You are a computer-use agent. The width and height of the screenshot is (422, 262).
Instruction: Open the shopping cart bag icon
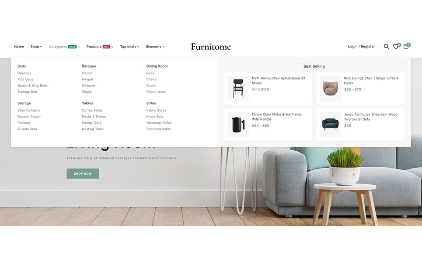point(406,46)
